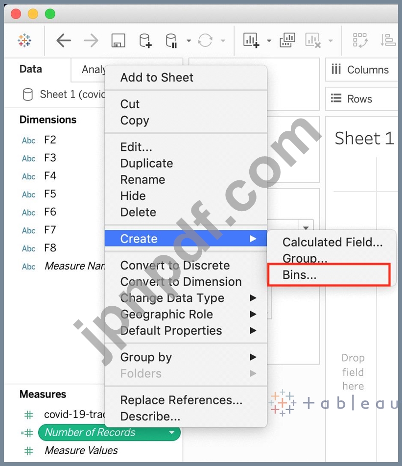The width and height of the screenshot is (402, 466).
Task: Click the add new data source icon
Action: coord(145,40)
